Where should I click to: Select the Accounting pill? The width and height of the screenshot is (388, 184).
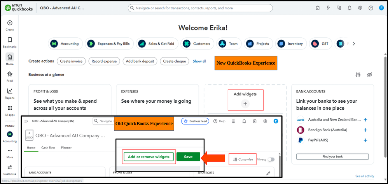click(x=65, y=44)
